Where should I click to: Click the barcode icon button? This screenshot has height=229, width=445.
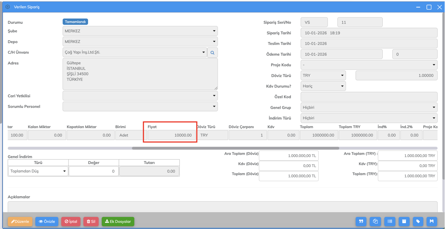point(390,221)
